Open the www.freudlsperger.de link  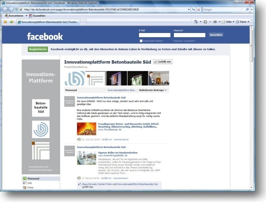110,130
